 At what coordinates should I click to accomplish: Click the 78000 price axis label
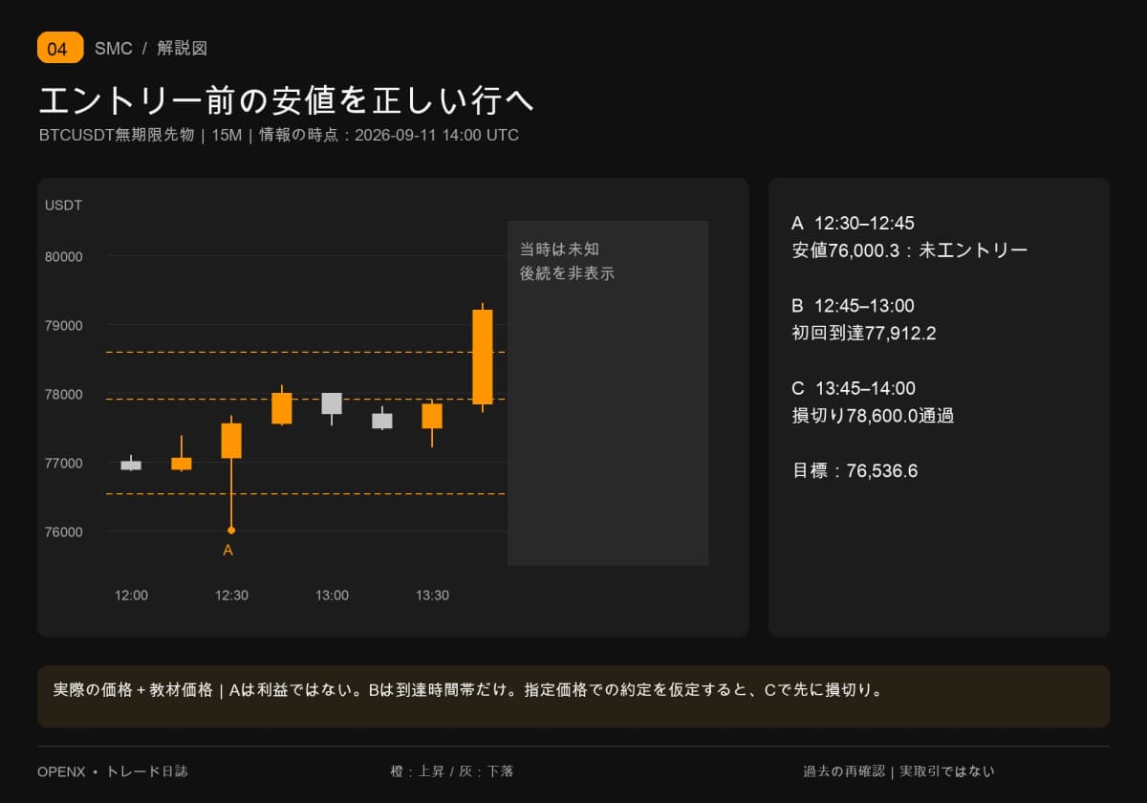64,394
